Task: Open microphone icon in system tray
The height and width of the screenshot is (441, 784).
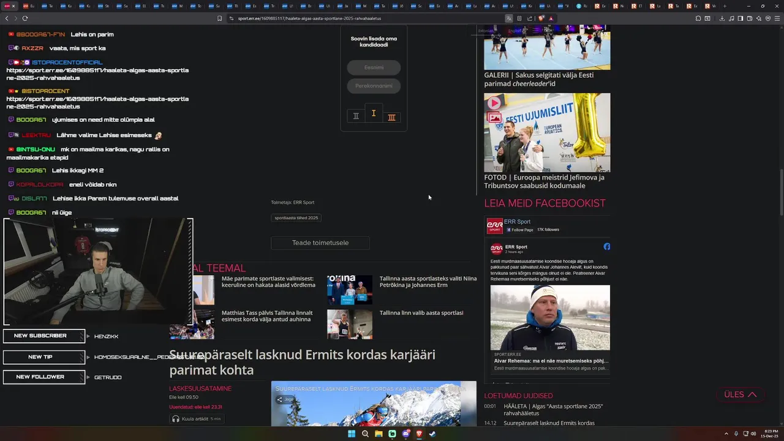Action: [x=736, y=434]
